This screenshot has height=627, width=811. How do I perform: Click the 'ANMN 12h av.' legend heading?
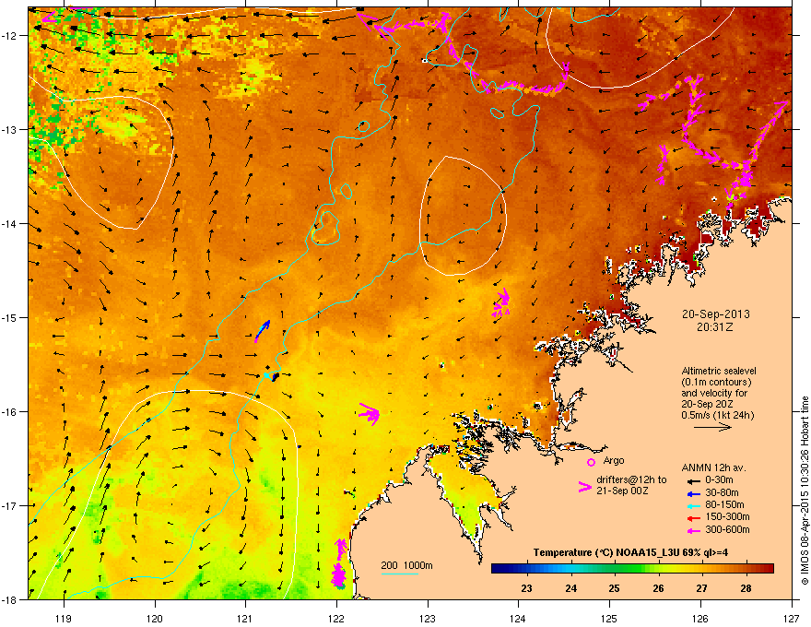coord(713,468)
